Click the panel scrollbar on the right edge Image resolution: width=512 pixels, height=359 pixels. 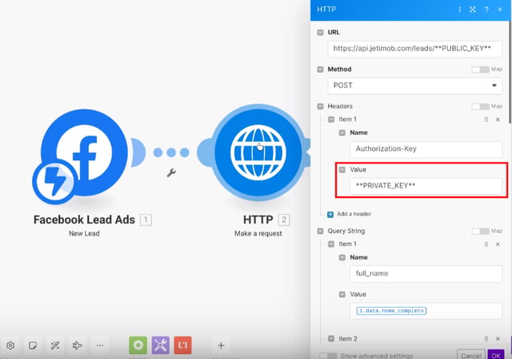510,72
